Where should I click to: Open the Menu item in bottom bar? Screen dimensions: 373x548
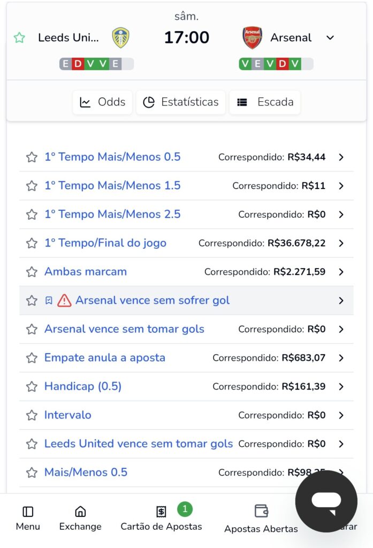coord(27,511)
